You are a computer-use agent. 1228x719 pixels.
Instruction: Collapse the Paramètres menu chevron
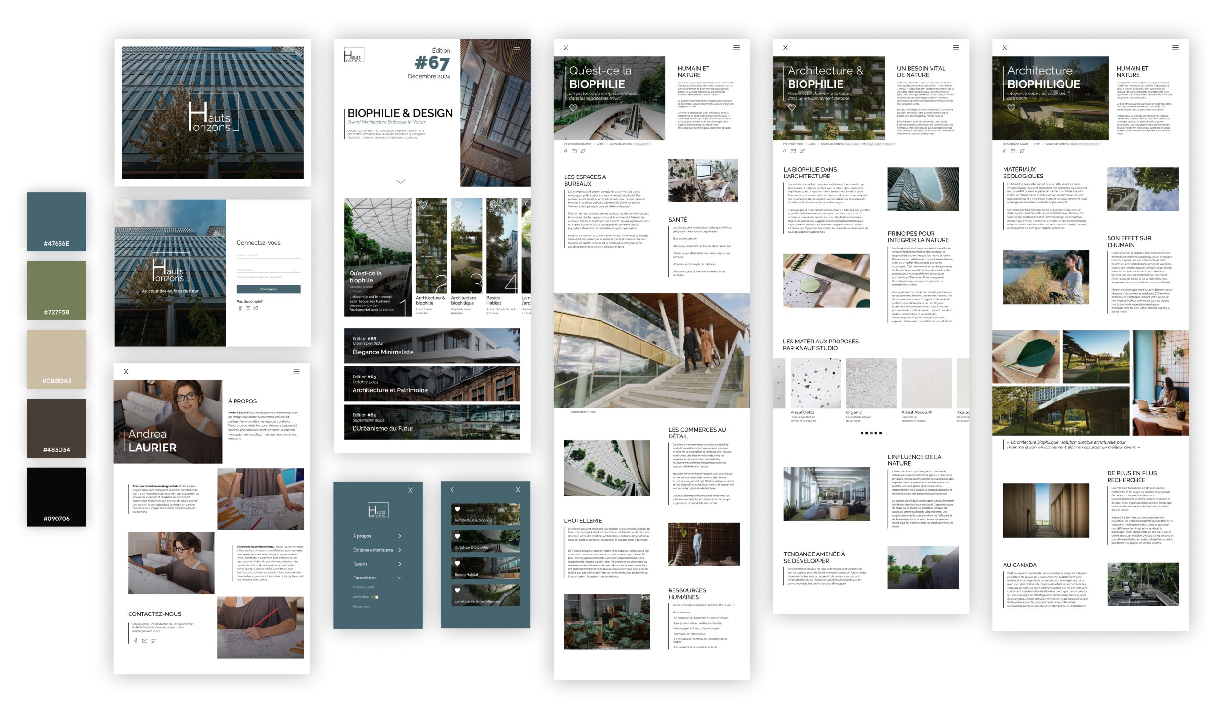click(400, 578)
